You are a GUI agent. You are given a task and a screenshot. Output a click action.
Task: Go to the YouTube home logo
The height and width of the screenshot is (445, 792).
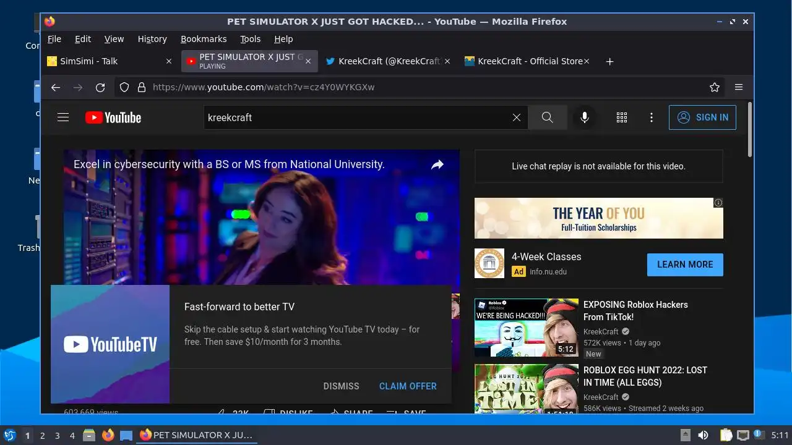113,117
